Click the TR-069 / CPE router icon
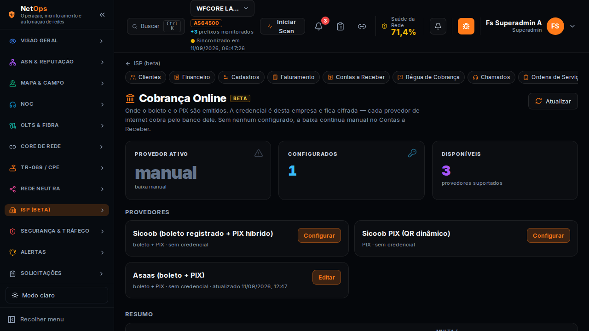The image size is (589, 331). 13,168
